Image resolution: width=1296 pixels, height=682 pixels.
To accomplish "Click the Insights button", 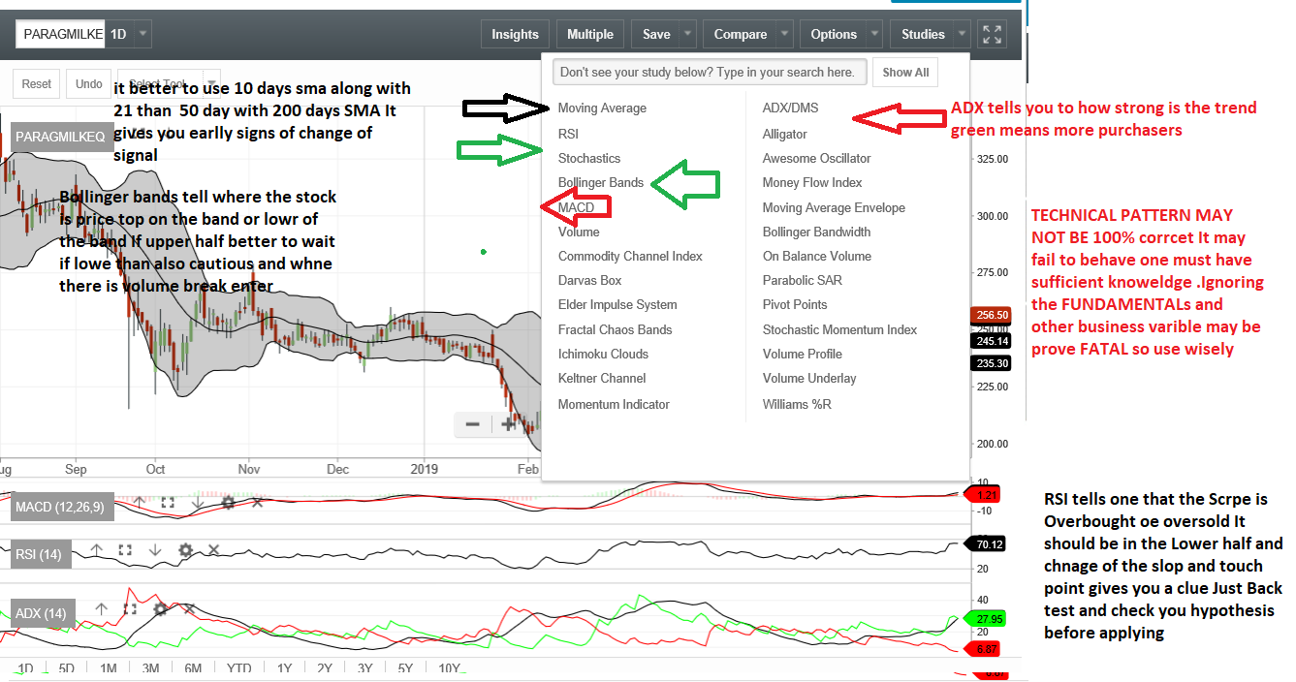I will (515, 34).
